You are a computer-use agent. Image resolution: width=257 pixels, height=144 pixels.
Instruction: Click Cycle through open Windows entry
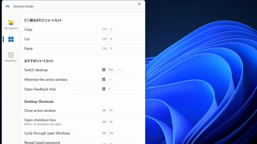click(83, 133)
